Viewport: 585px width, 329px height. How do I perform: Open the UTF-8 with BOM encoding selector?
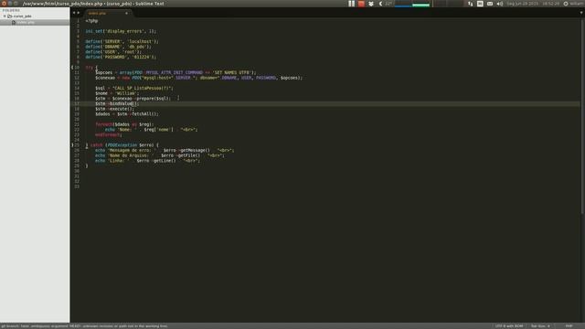[509, 326]
